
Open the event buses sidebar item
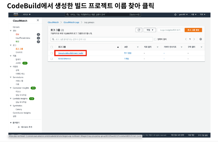pyautogui.click(x=20, y=74)
